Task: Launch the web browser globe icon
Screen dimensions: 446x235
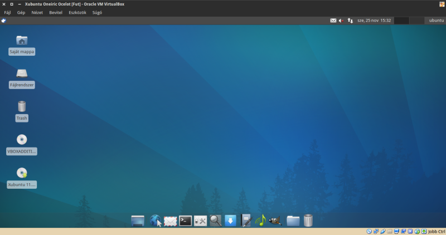Action: 156,221
